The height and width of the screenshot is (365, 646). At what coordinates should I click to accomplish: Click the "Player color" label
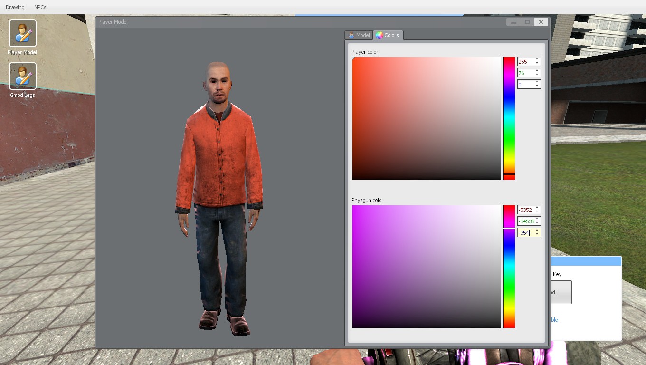pos(365,52)
